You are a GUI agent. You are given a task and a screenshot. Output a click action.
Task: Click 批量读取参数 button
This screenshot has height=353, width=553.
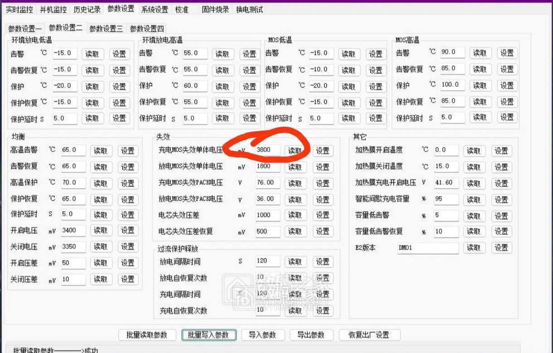pos(147,335)
